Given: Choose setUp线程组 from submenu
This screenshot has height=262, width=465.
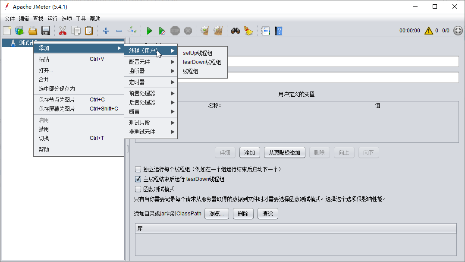Looking at the screenshot, I should 203,53.
